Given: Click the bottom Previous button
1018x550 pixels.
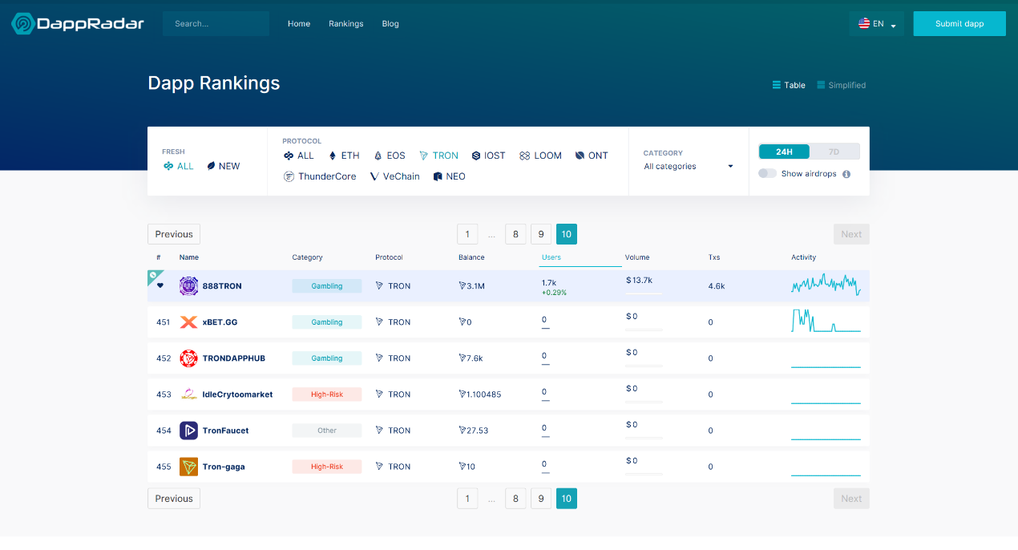Looking at the screenshot, I should [x=174, y=499].
